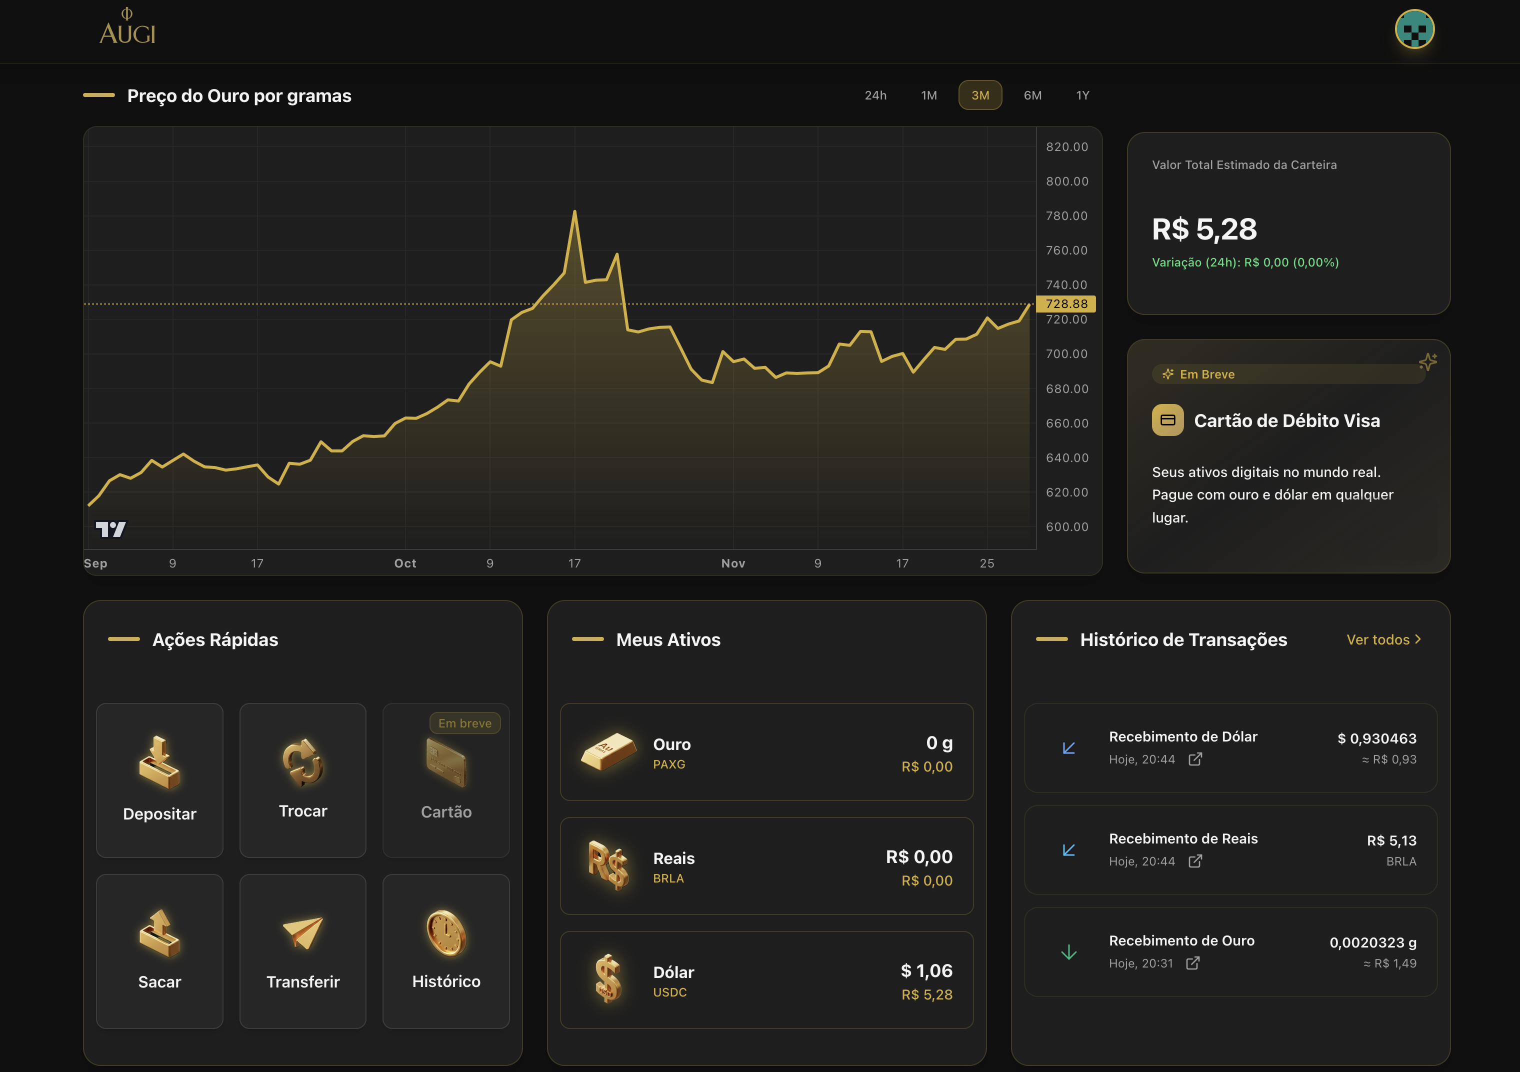This screenshot has height=1072, width=1520.
Task: Select the gold bar Ouro asset icon
Action: pyautogui.click(x=609, y=751)
